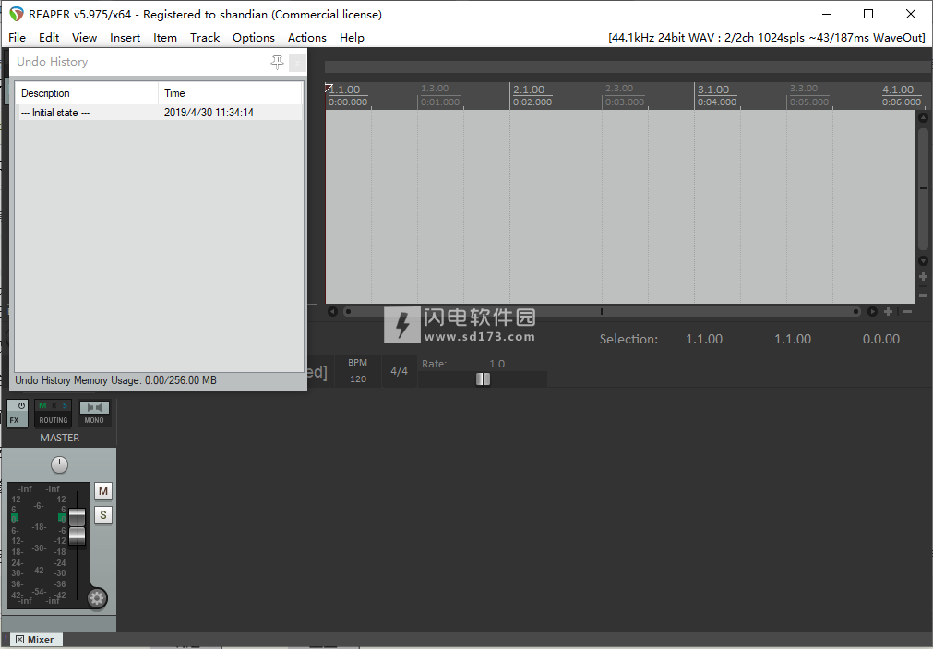The image size is (933, 649).
Task: Click the REAPER logo in title bar
Action: click(16, 14)
